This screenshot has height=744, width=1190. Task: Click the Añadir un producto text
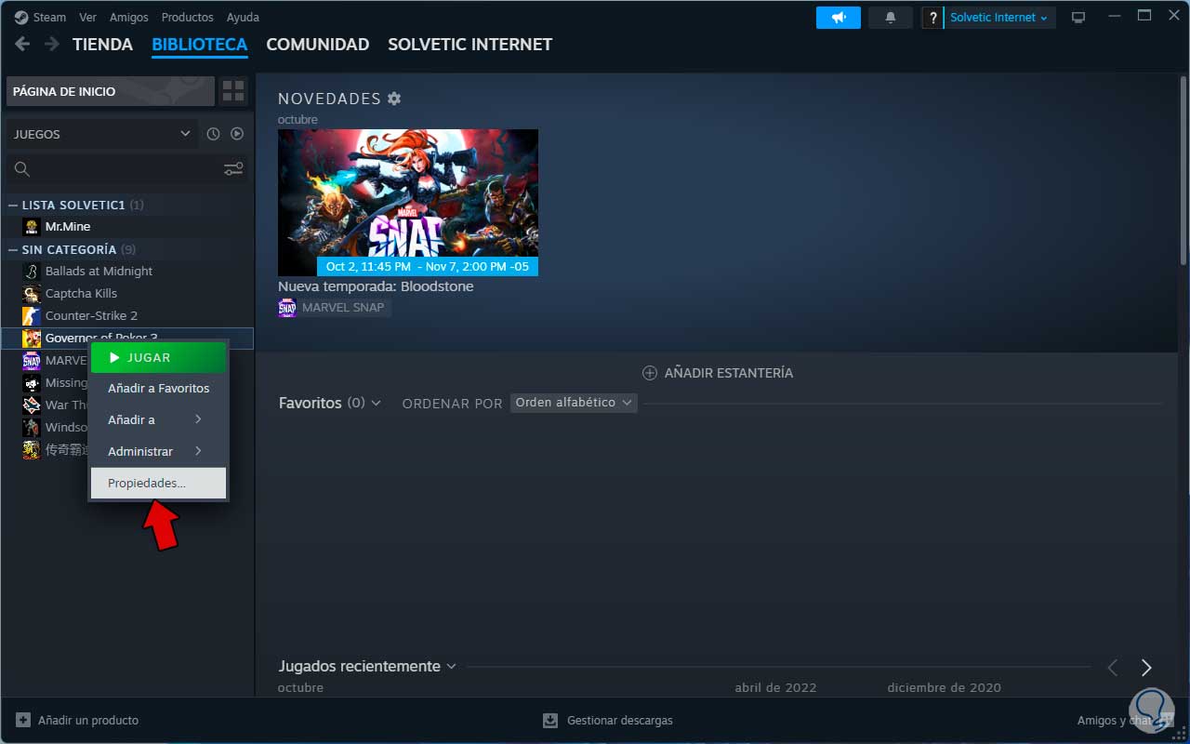[88, 720]
